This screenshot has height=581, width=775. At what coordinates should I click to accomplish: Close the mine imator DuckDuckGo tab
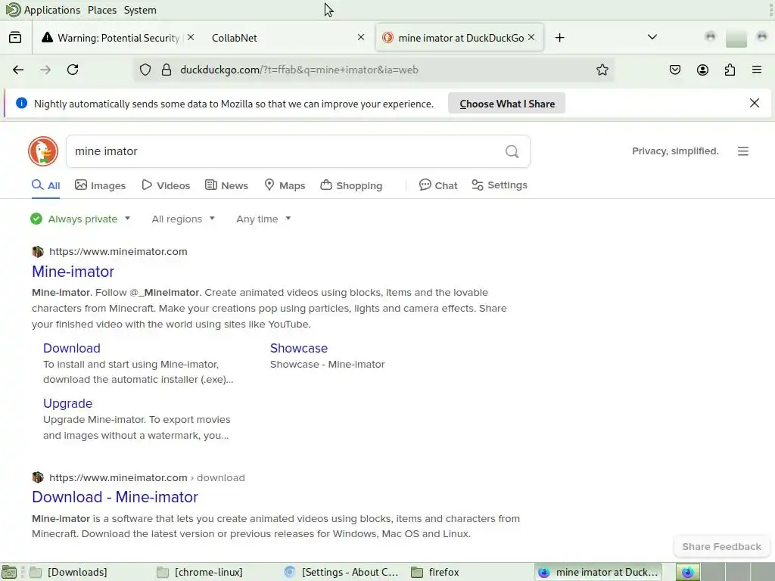531,38
